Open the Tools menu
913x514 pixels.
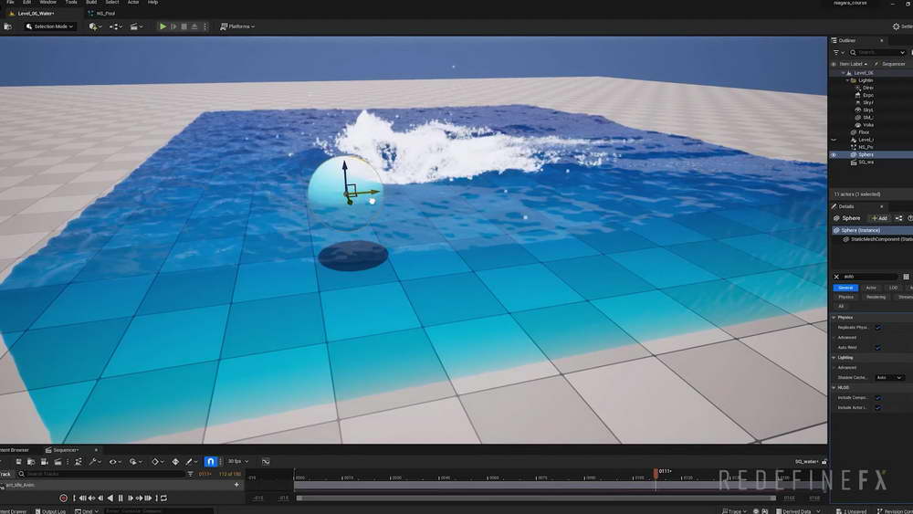(x=71, y=3)
